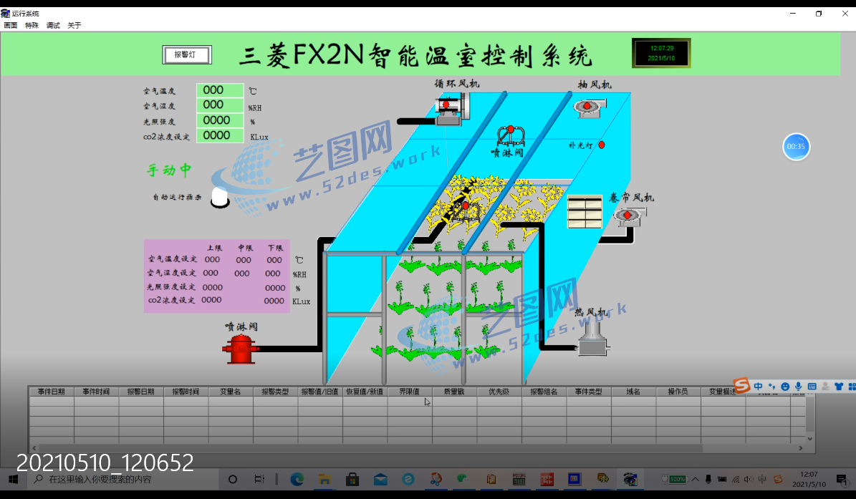Open Cortana circle icon on taskbar
Screen dimensions: 856x499
tap(233, 480)
